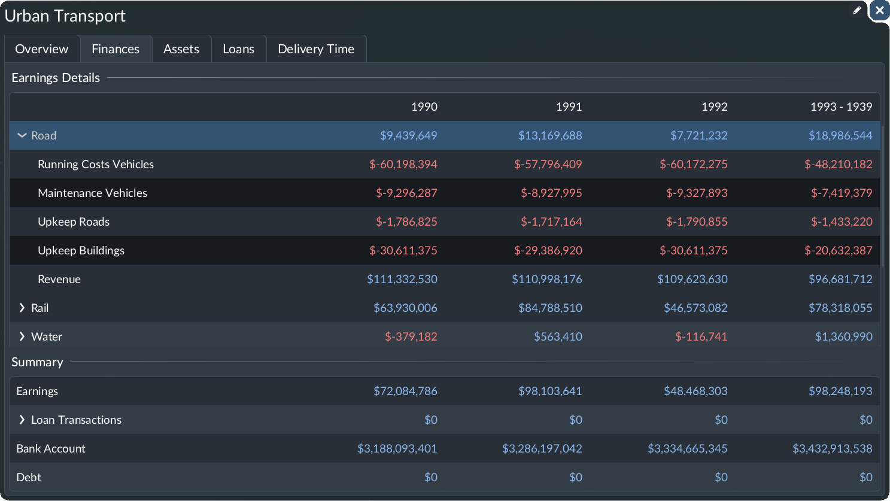Expand the Loan Transactions row
Image resolution: width=890 pixels, height=501 pixels.
[22, 420]
